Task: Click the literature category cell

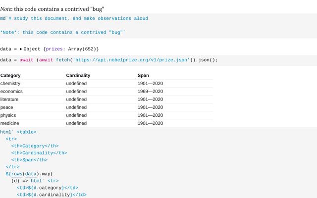Action: click(x=9, y=99)
